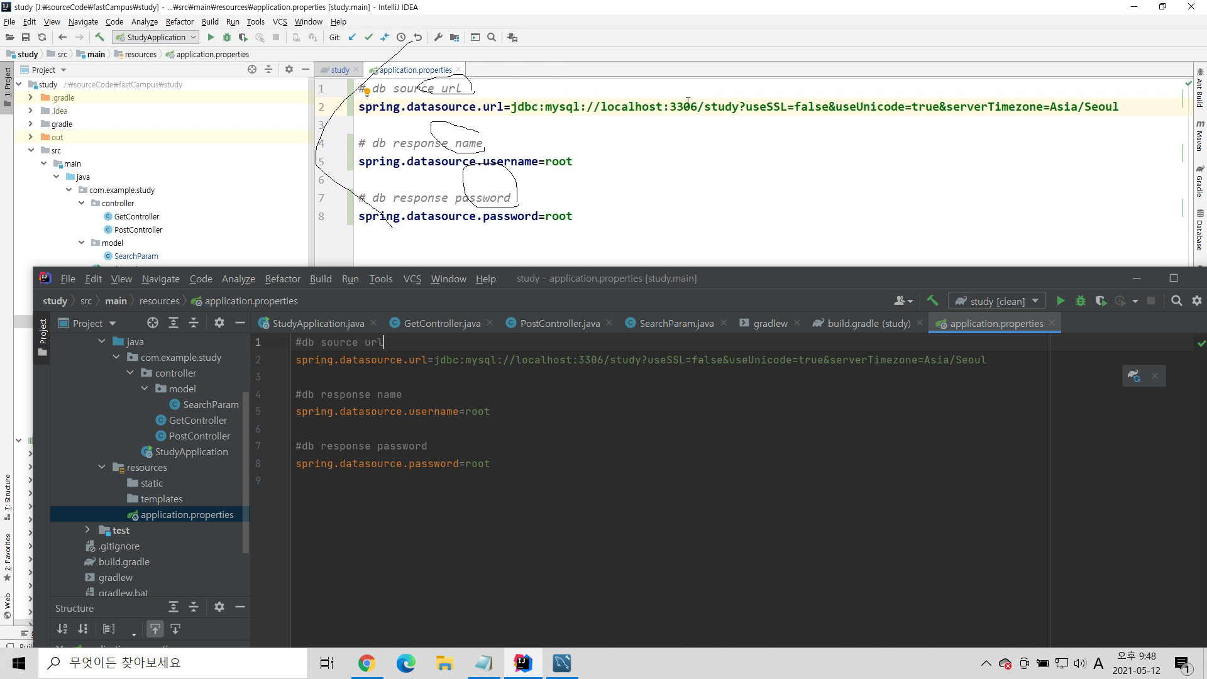Switch to the build.gradle (study) tab
This screenshot has width=1207, height=679.
click(868, 323)
